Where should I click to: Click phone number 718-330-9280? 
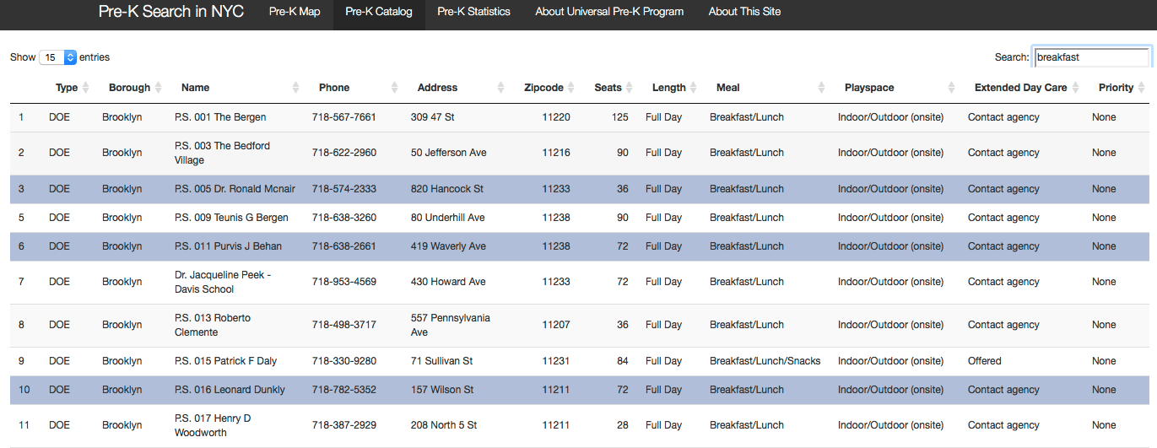344,361
